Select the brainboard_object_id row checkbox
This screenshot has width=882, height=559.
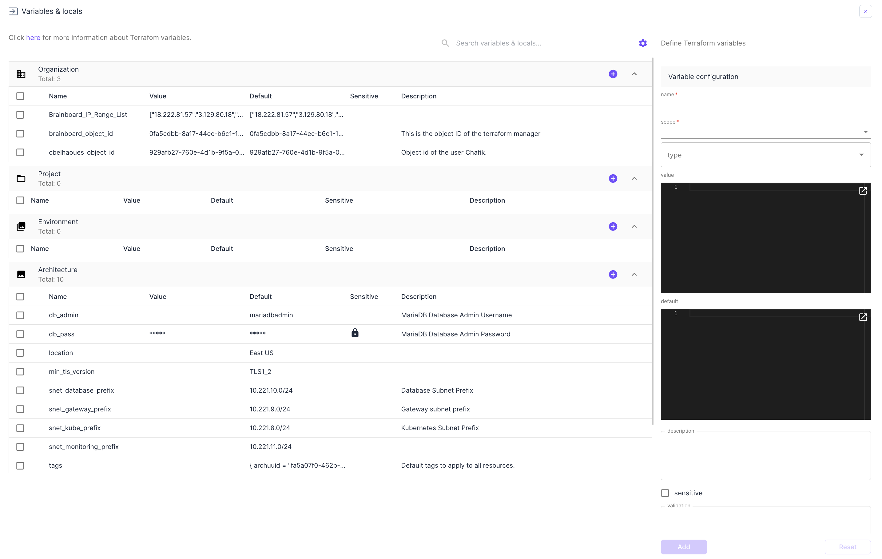coord(20,134)
